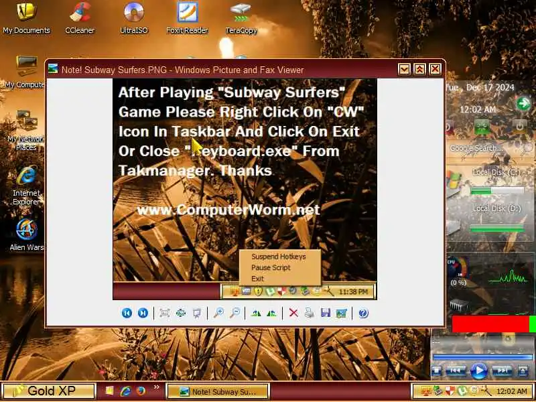Click the Internet Explorer Quick Launch icon

pos(125,391)
